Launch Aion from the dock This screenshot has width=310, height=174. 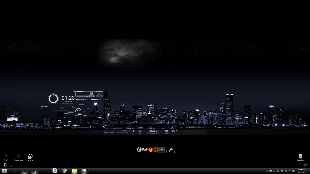(x=162, y=150)
